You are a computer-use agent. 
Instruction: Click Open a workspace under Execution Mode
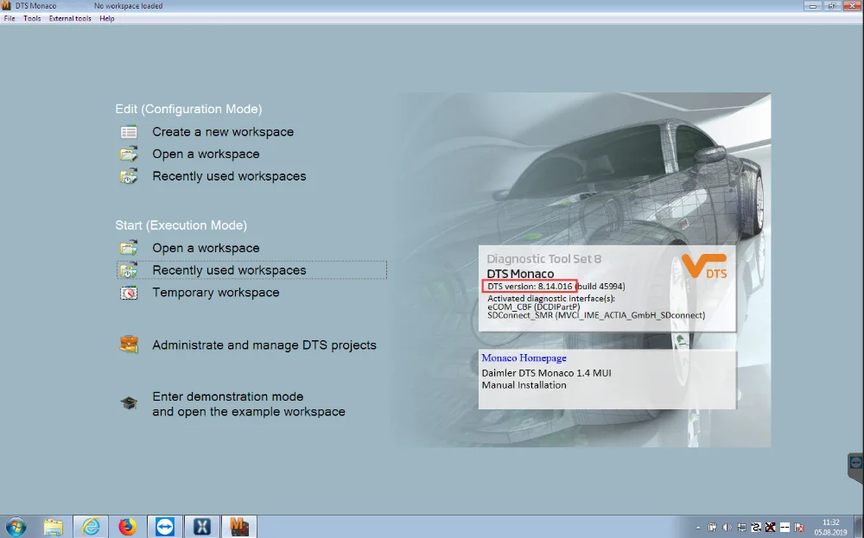[x=206, y=249]
